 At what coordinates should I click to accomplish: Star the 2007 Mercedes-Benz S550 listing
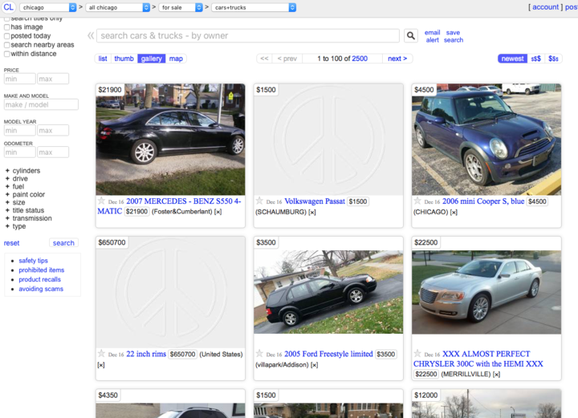pos(101,201)
